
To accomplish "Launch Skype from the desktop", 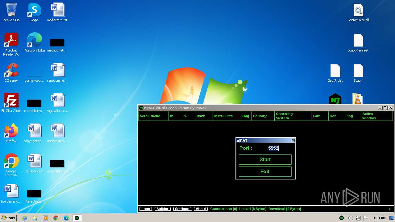I will (x=34, y=12).
